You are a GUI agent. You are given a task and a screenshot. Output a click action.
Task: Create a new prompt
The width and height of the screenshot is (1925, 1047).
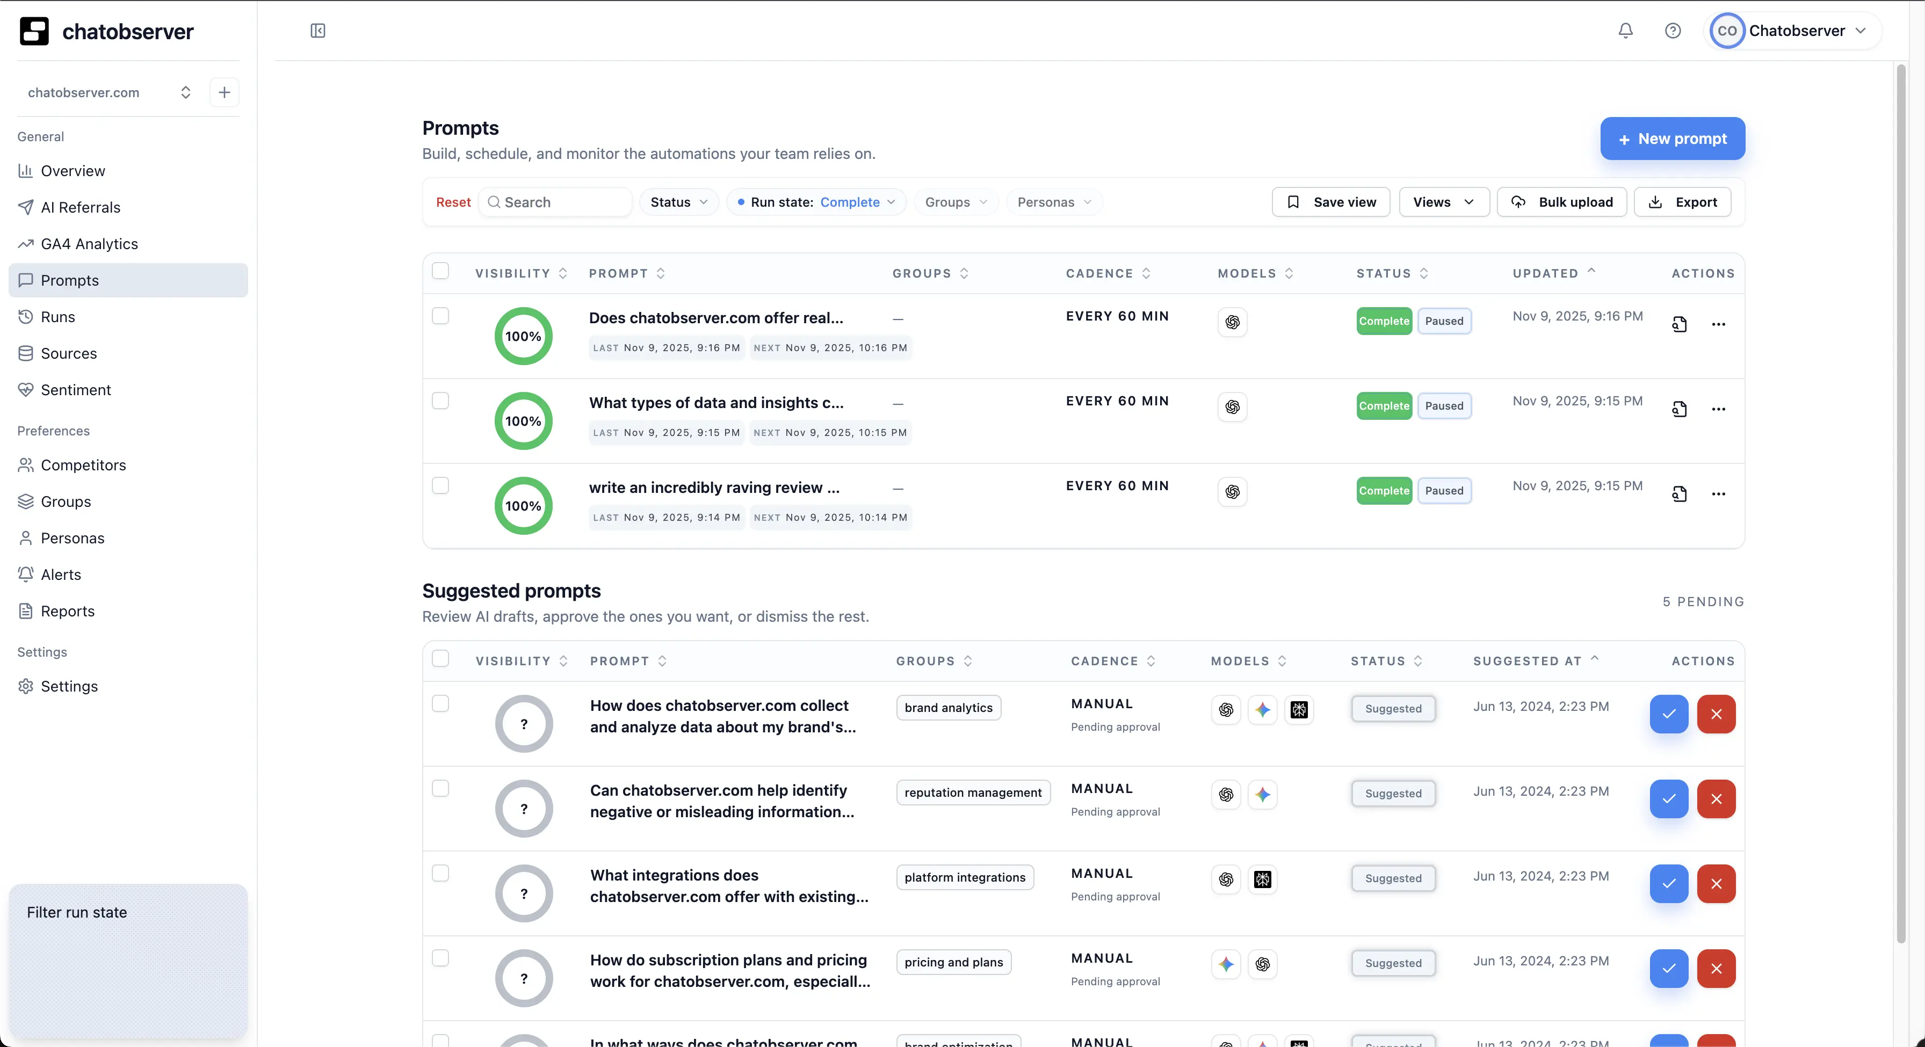(1671, 139)
